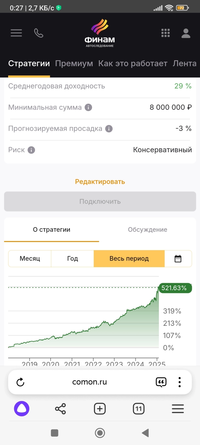The width and height of the screenshot is (200, 445).
Task: Tap the Alice assistant button
Action: point(22,409)
